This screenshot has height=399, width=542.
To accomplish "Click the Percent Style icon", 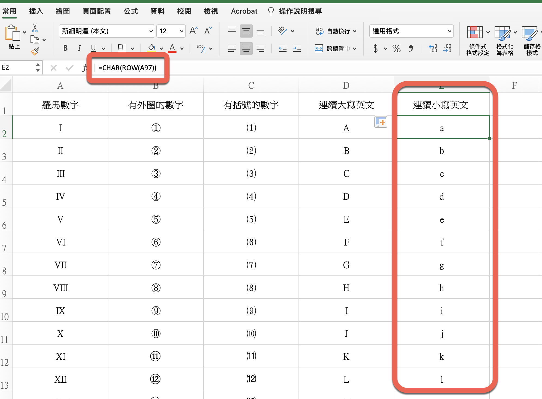I will pyautogui.click(x=396, y=49).
